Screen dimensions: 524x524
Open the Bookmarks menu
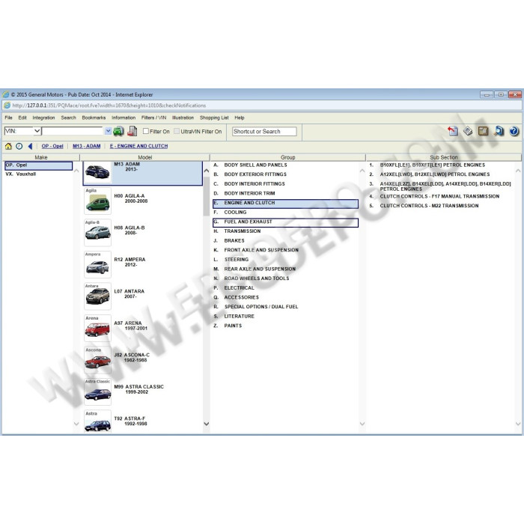tap(94, 118)
